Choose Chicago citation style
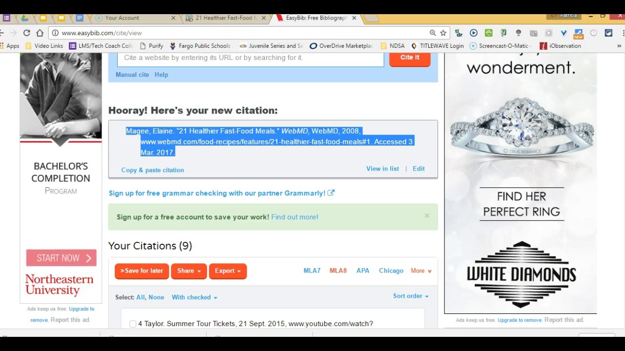 (391, 271)
